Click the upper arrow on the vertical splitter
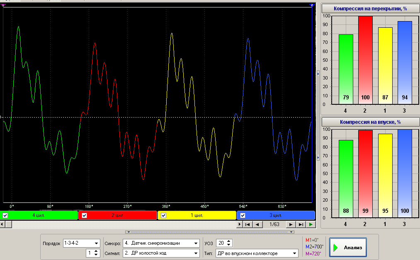The height and width of the screenshot is (260, 420). [318, 74]
